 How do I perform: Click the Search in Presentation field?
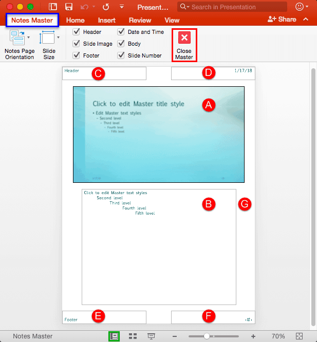[x=236, y=7]
